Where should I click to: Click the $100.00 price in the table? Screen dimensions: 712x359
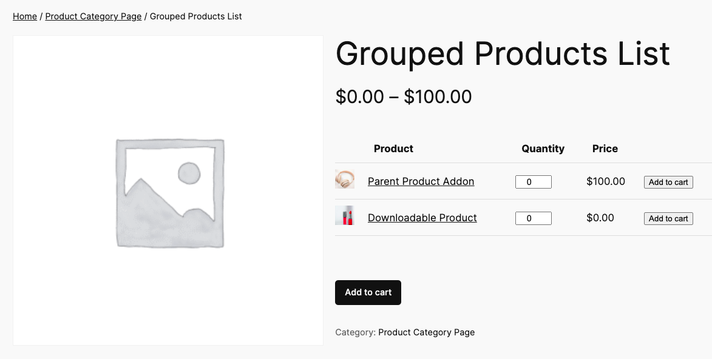click(x=605, y=181)
